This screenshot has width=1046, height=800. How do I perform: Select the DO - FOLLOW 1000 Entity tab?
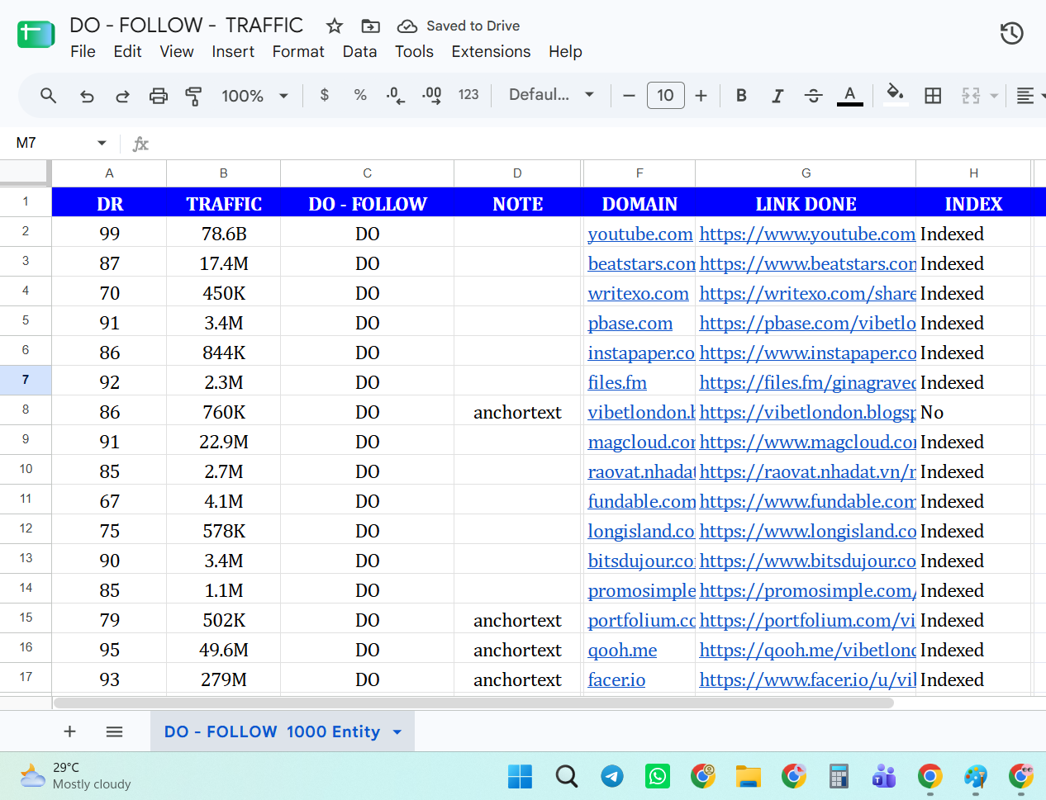(x=272, y=731)
